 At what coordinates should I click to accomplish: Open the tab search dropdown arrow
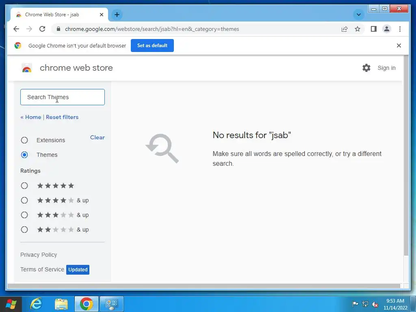click(x=358, y=15)
